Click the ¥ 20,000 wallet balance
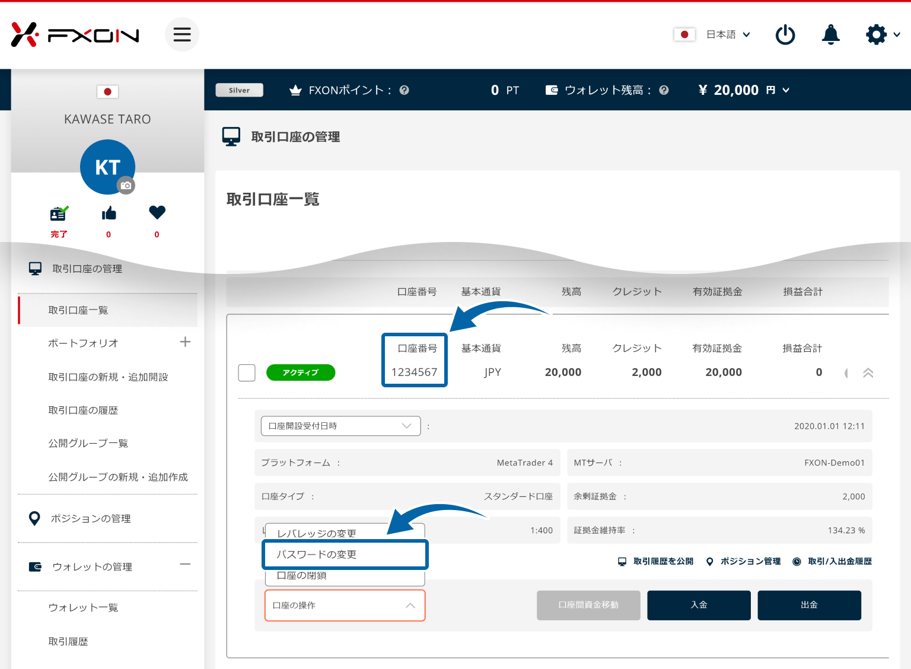Image resolution: width=911 pixels, height=669 pixels. (x=728, y=90)
